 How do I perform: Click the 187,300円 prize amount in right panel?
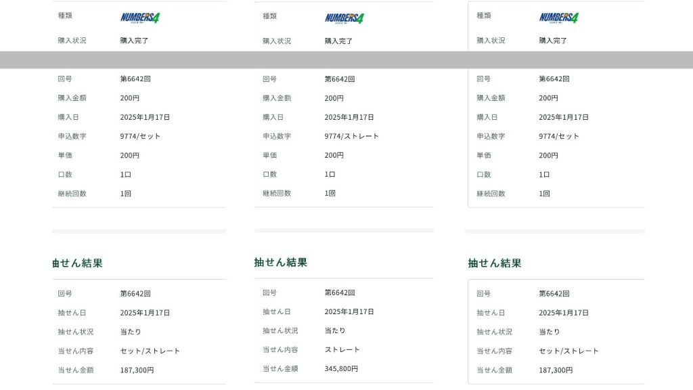pos(556,370)
